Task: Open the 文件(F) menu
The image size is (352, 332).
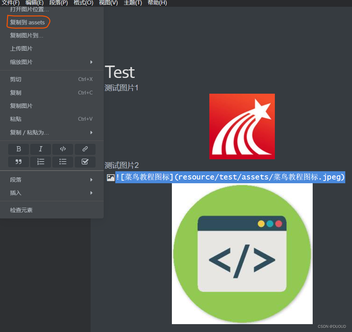Action: pos(10,3)
